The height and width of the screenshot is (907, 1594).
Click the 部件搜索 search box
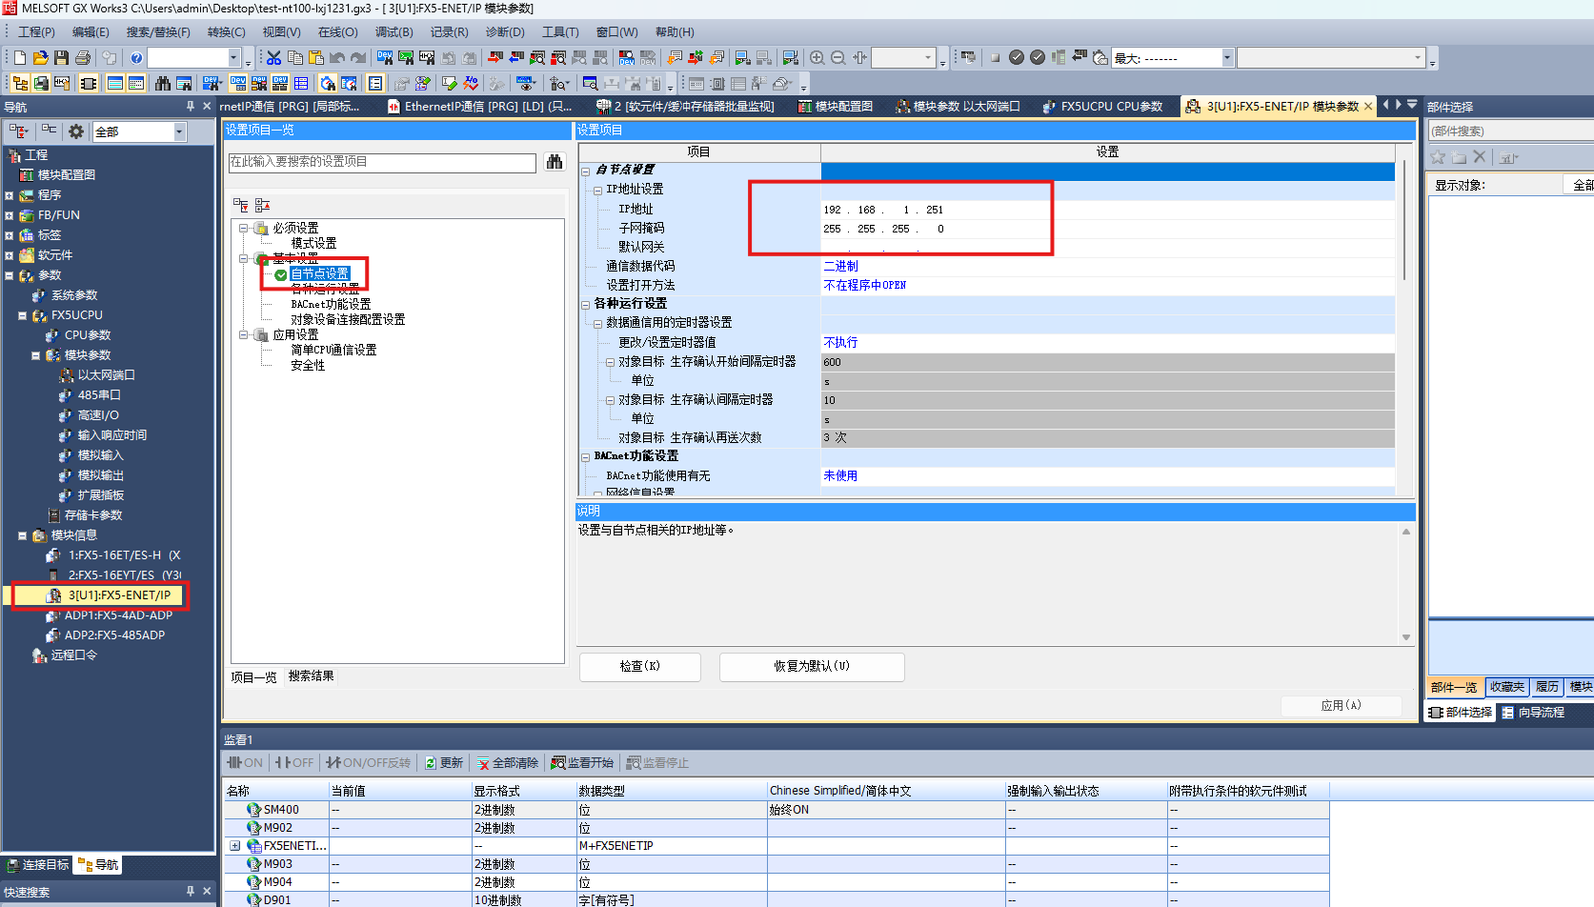tap(1510, 131)
